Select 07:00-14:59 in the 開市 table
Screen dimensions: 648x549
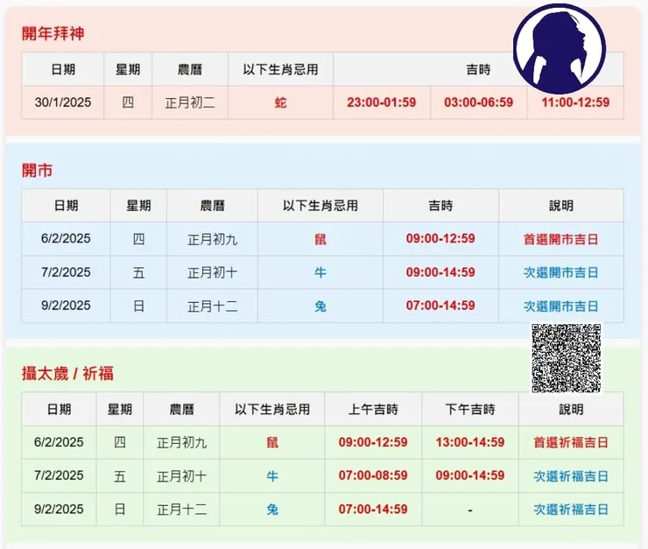[440, 306]
